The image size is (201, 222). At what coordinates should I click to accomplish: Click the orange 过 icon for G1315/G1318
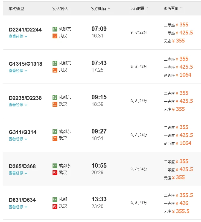(x=55, y=70)
